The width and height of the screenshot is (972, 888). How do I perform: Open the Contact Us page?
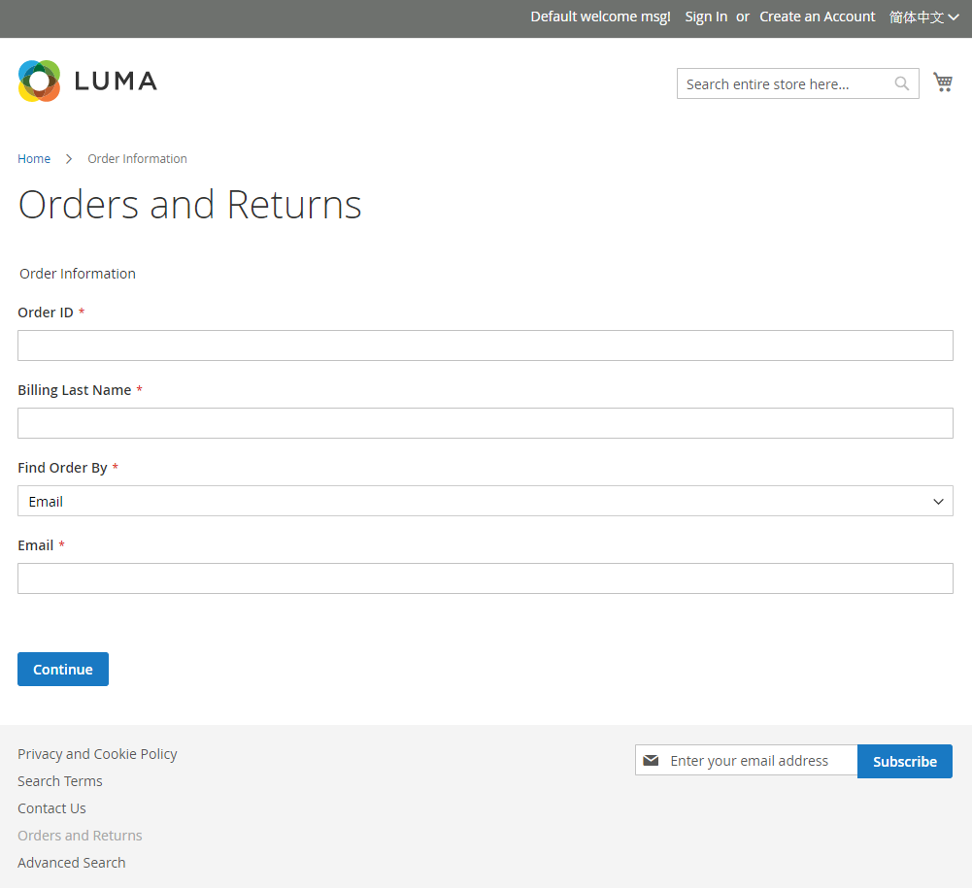(x=51, y=807)
